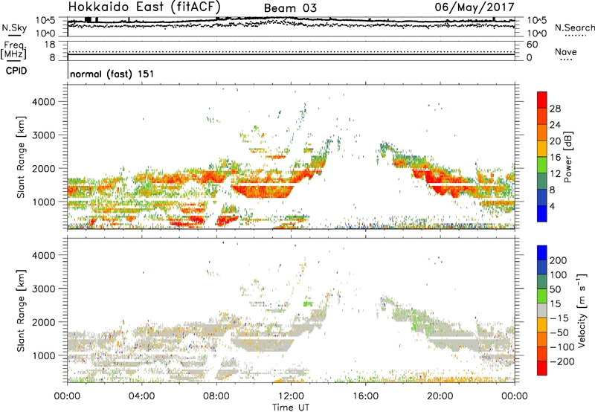
Task: Click the '08:00' time axis tick label
Action: pyautogui.click(x=216, y=396)
